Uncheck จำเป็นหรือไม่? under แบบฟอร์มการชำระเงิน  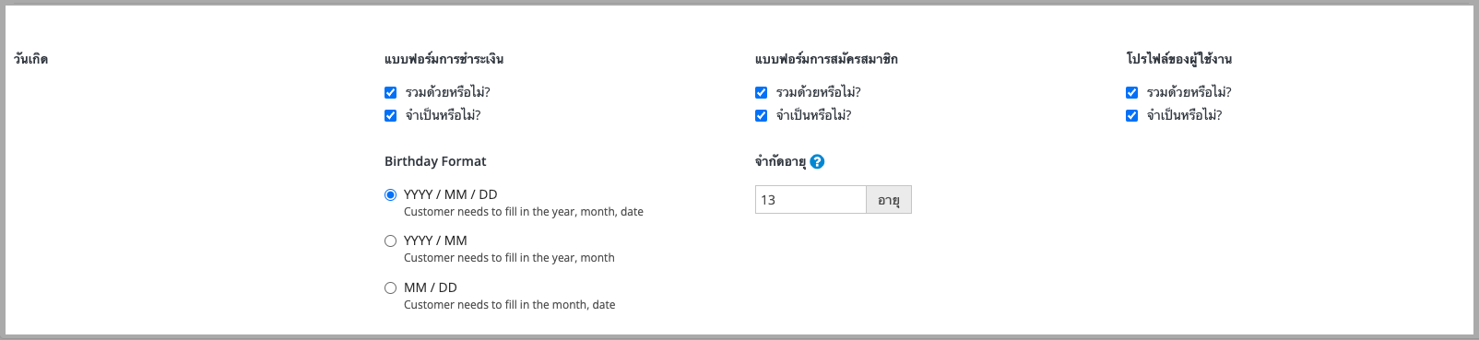tap(390, 115)
